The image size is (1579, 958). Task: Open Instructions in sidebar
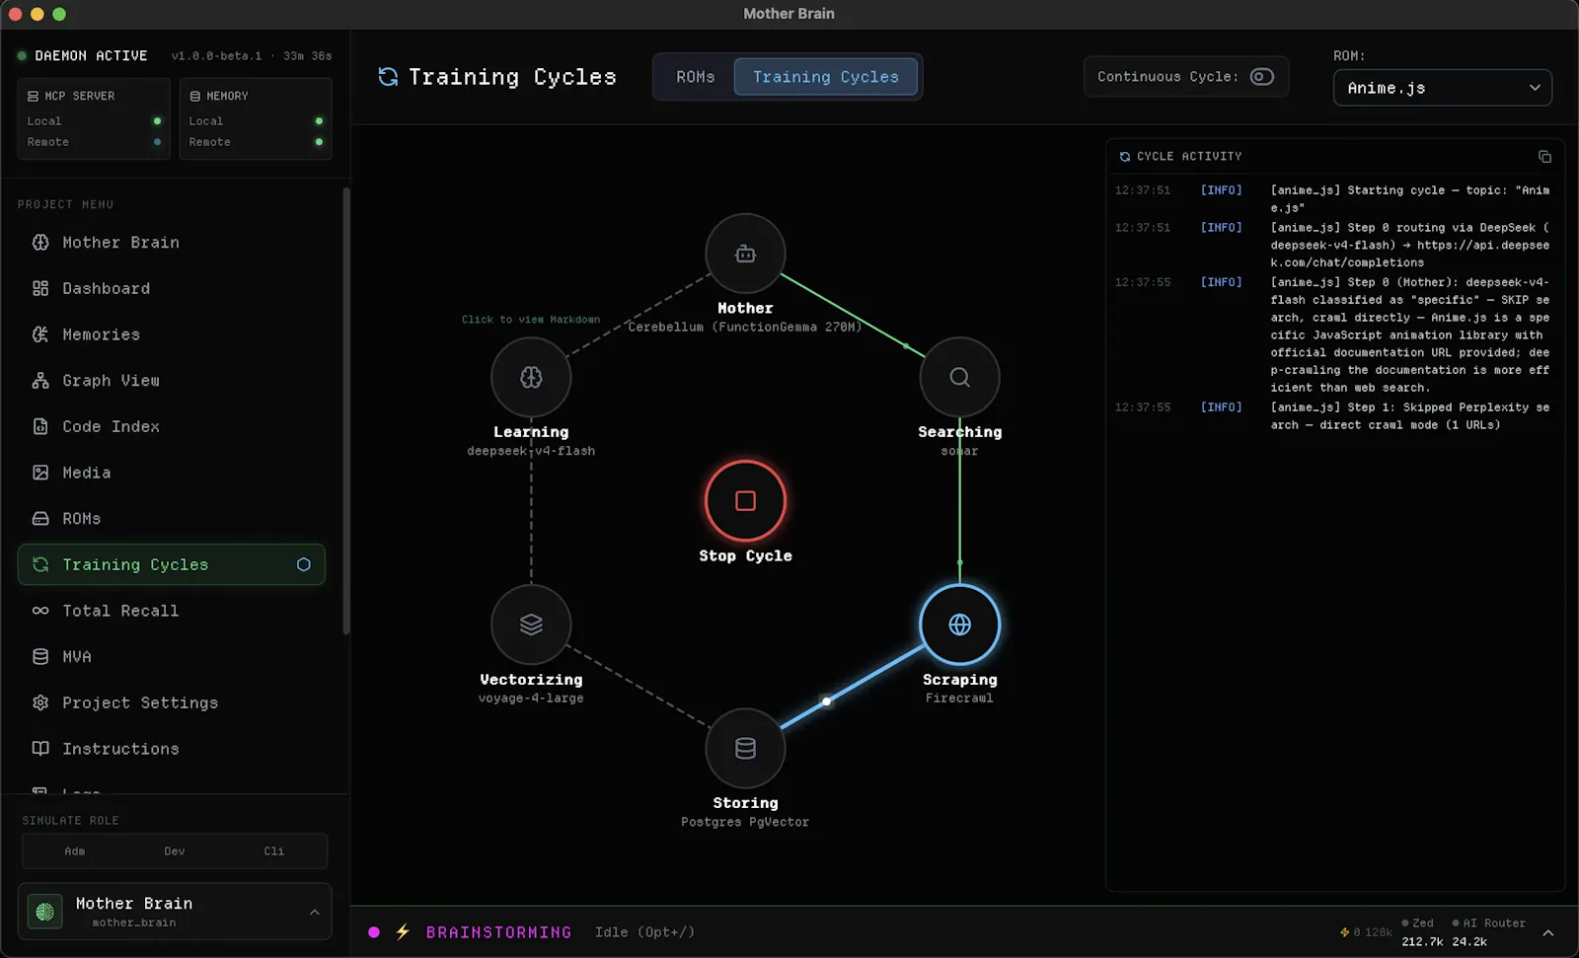point(172,749)
